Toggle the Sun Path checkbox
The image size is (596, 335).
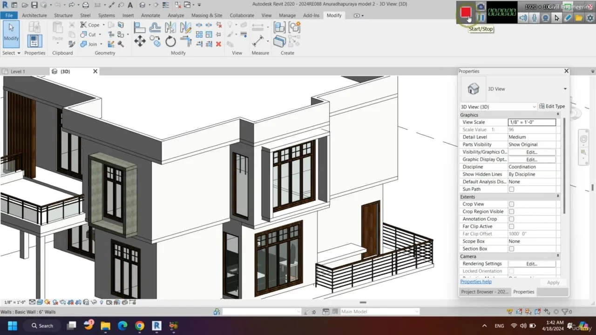click(511, 189)
